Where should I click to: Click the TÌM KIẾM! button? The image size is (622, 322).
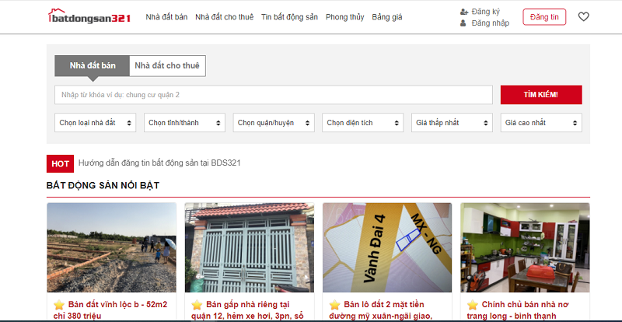(x=541, y=95)
